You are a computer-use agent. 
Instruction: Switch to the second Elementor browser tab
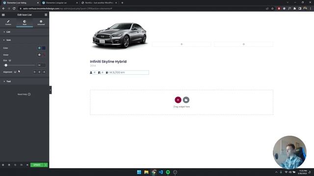[x=60, y=3]
